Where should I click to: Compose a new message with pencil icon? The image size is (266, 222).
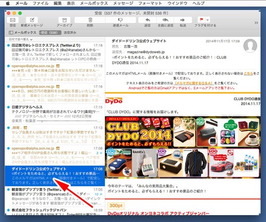[x=32, y=20]
